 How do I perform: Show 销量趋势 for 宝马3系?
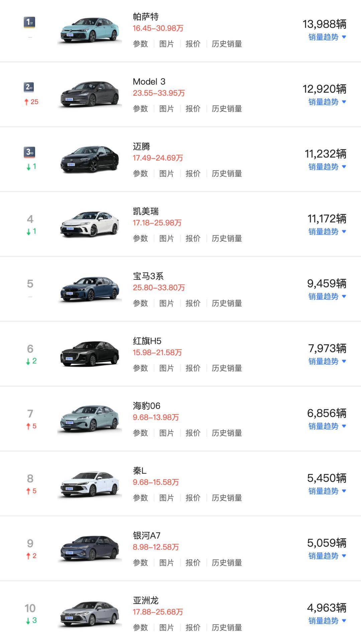coord(327,296)
